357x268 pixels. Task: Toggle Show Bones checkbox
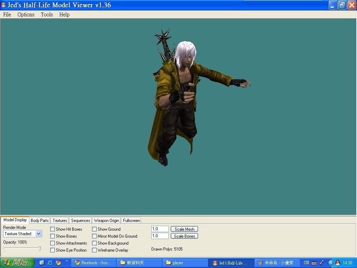tap(53, 236)
